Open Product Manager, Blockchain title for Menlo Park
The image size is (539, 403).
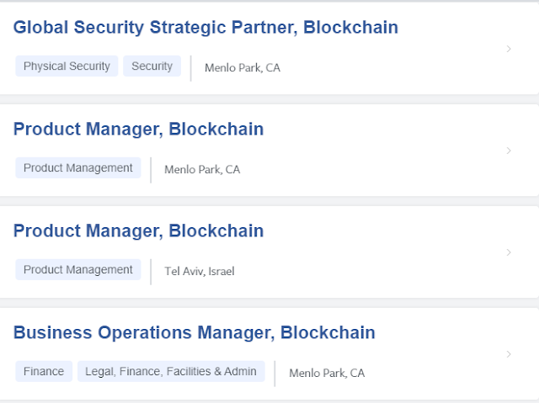pyautogui.click(x=138, y=130)
